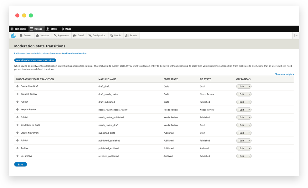Open the People menu
The width and height of the screenshot is (308, 188).
(x=115, y=36)
